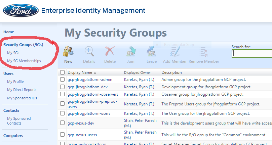The width and height of the screenshot is (272, 145).
Task: Click the Enterprise Identity Management title
Action: pos(93,10)
